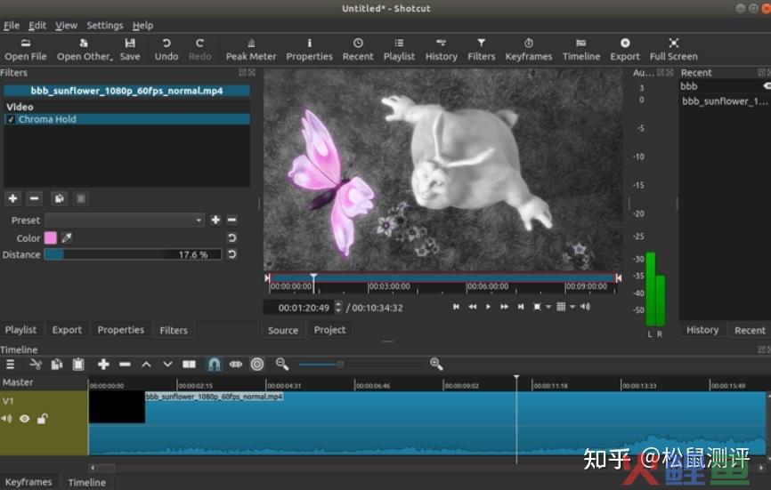Save a new preset with plus icon
The image size is (771, 490).
215,220
